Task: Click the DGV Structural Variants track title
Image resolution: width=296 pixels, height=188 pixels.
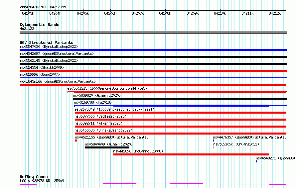Action: point(47,43)
